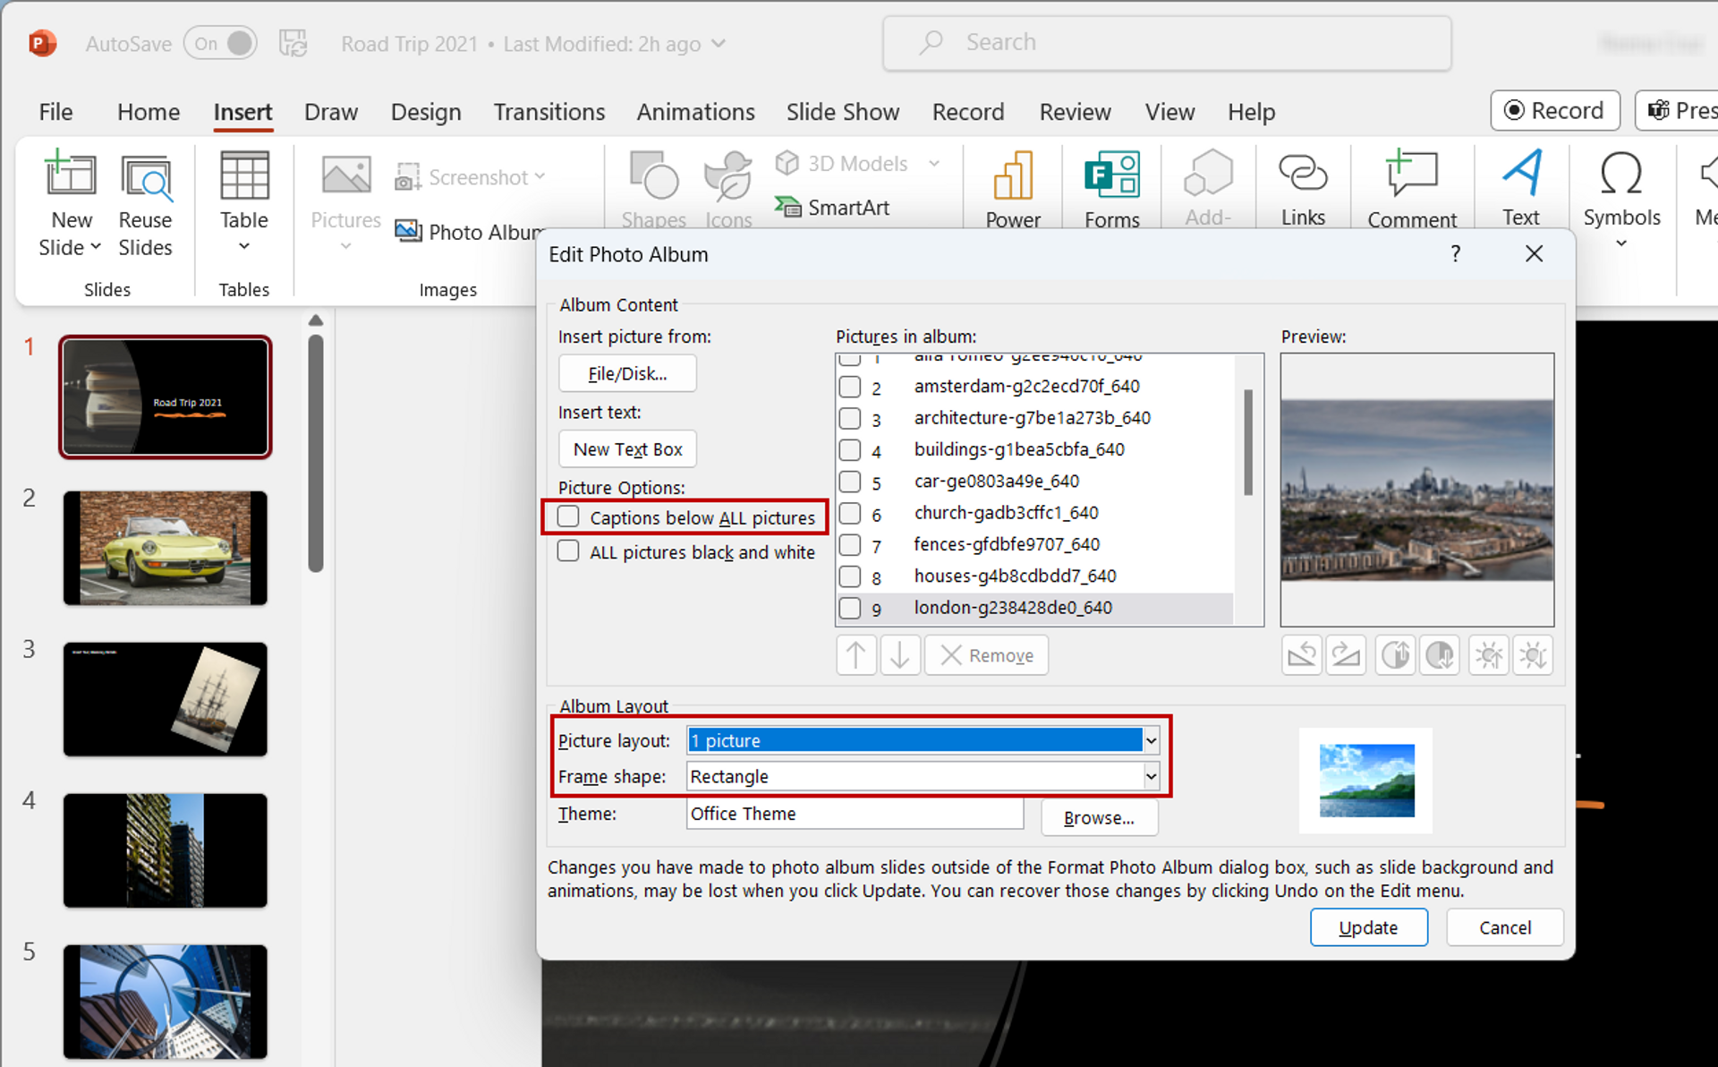The image size is (1718, 1067).
Task: Open the Picture layout dropdown
Action: (1151, 740)
